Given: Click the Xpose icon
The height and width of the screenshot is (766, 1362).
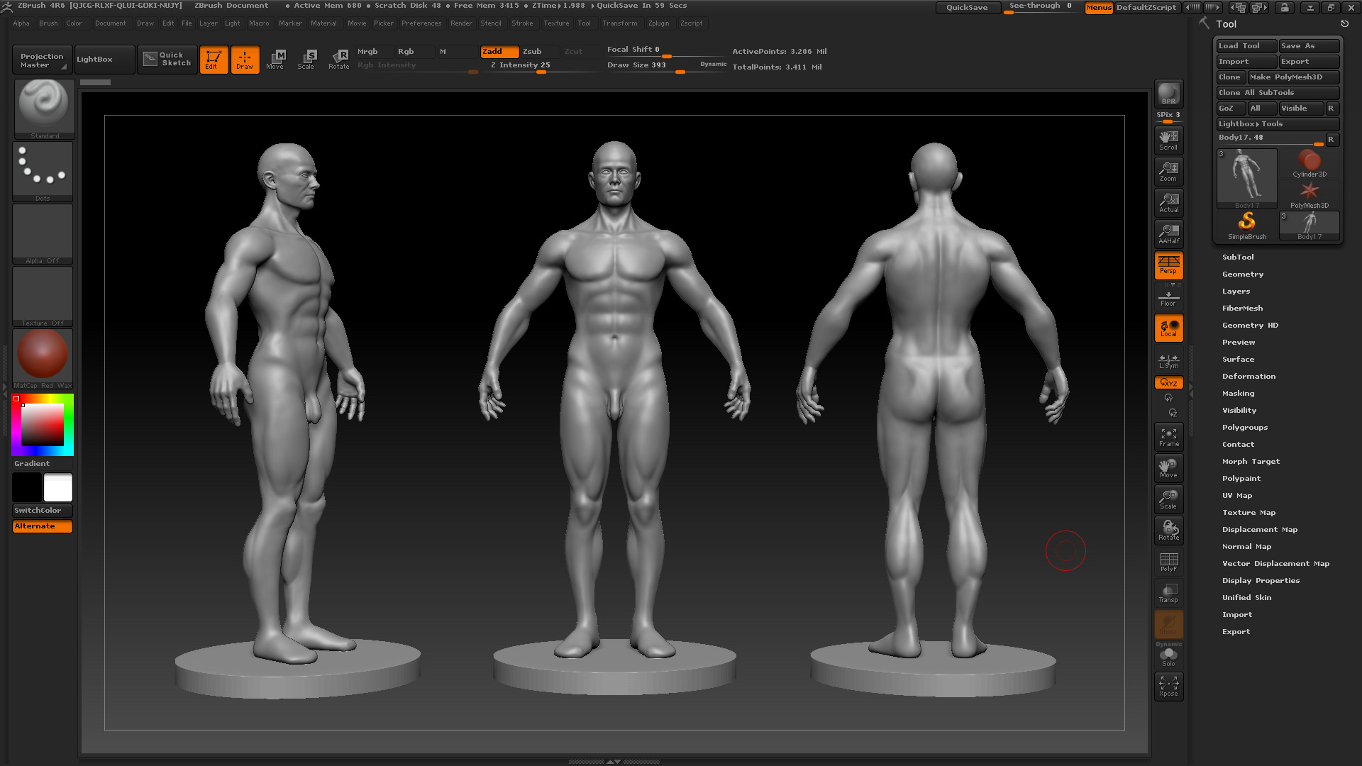Looking at the screenshot, I should coord(1168,686).
